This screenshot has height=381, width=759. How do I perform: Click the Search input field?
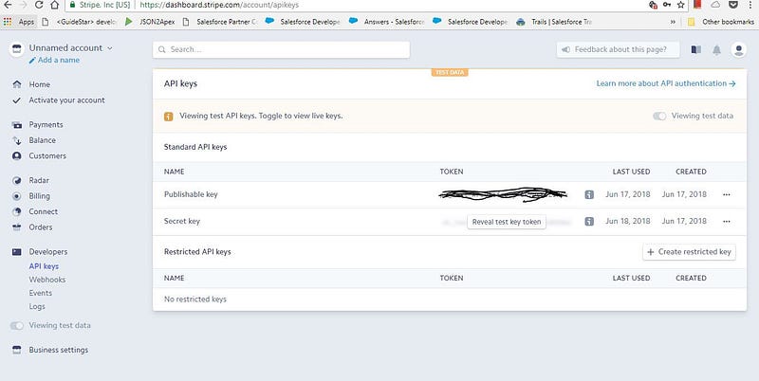pos(281,49)
